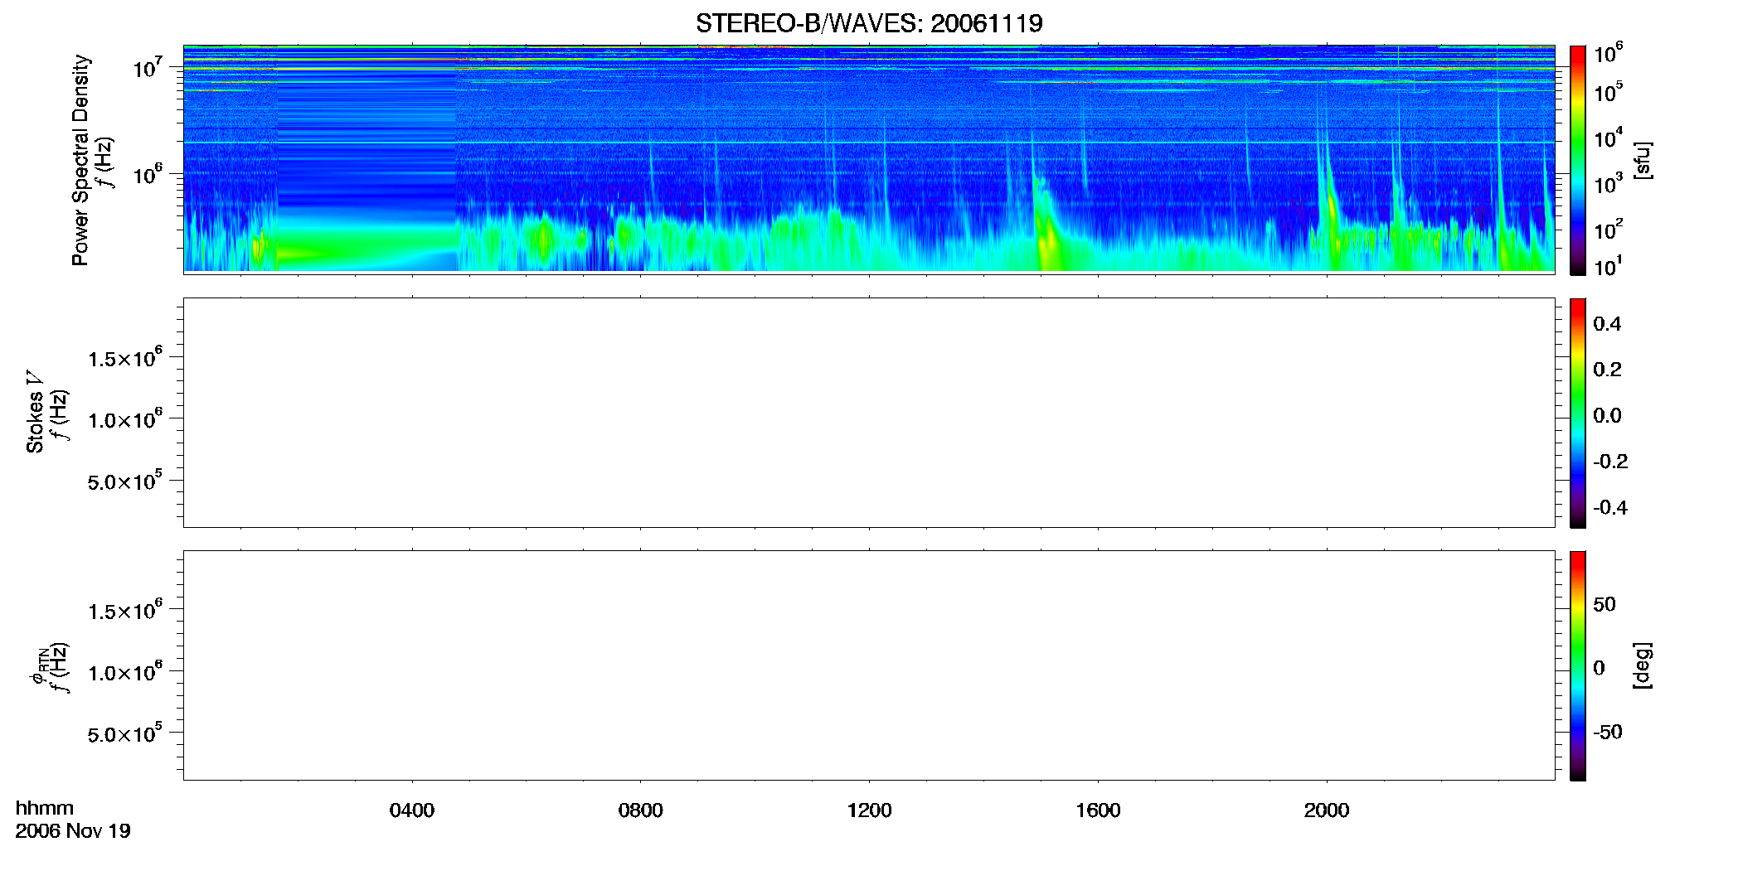
Task: Click the 1600 time axis label
Action: 1098,810
